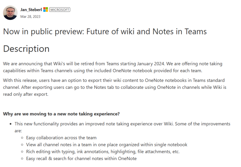
Task: Click the four-color Microsoft logo icon
Action: coord(45,10)
